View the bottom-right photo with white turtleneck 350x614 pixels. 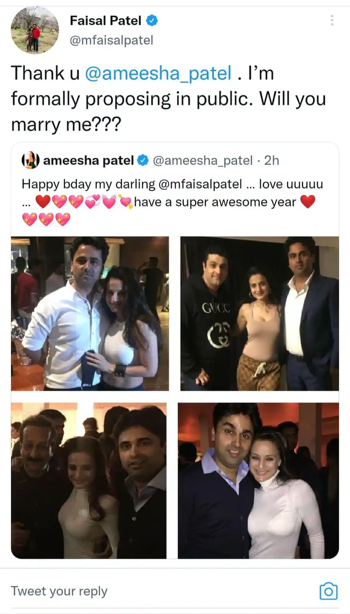258,480
